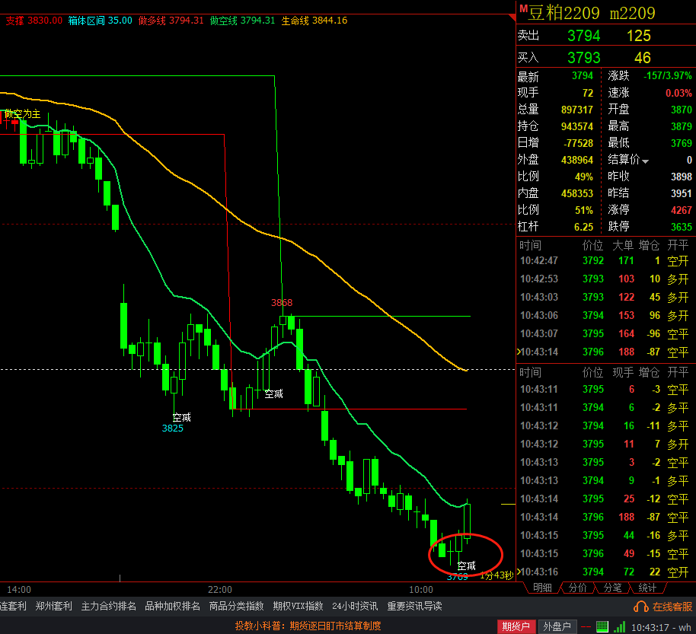Click the 投教小科普 scrolling news link
The width and height of the screenshot is (696, 634).
tap(308, 626)
